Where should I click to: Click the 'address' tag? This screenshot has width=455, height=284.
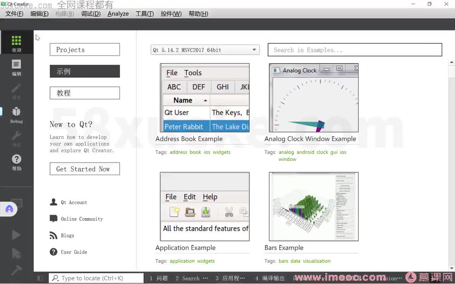click(178, 152)
